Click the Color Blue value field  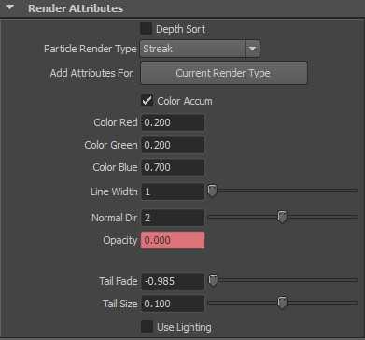point(173,167)
